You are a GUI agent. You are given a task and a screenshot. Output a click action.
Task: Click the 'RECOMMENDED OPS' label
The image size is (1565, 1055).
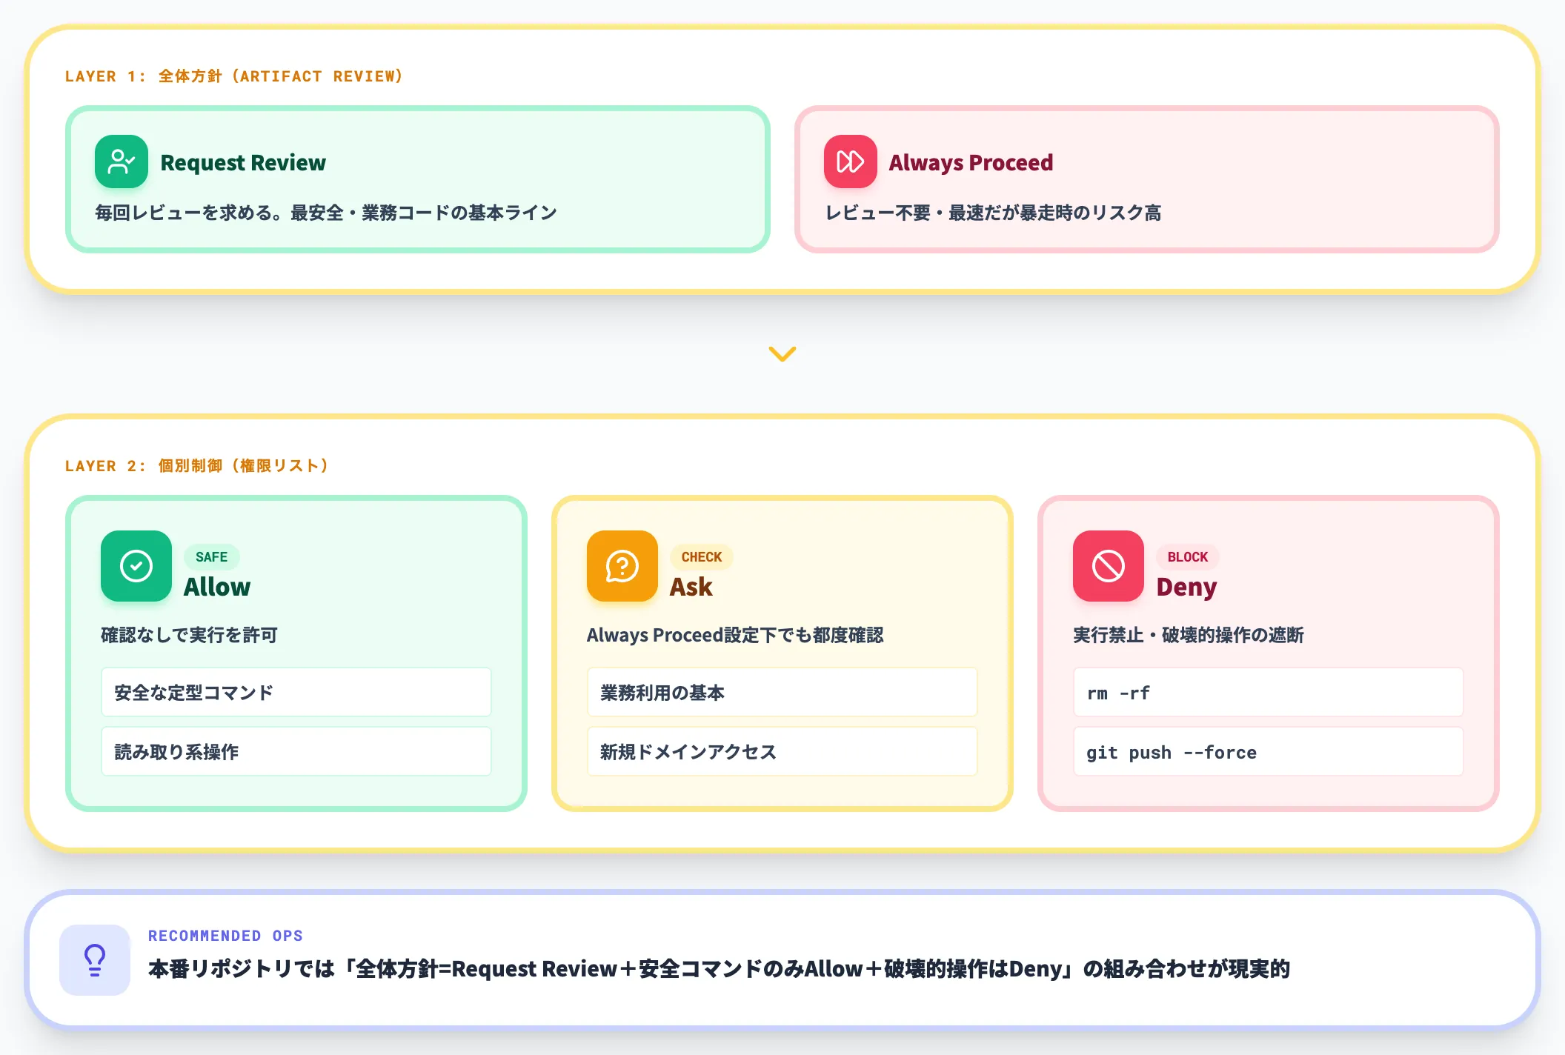225,936
